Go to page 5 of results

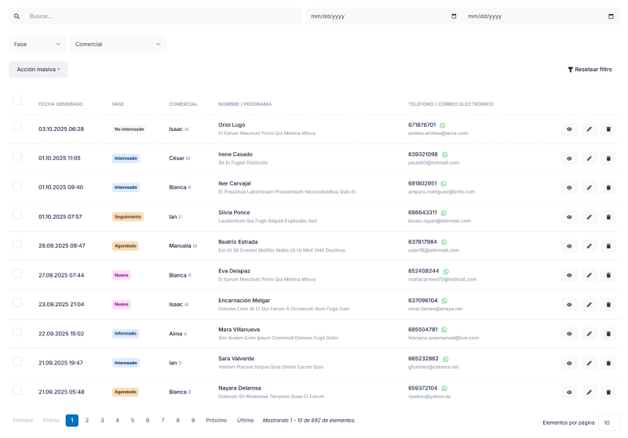[132, 420]
